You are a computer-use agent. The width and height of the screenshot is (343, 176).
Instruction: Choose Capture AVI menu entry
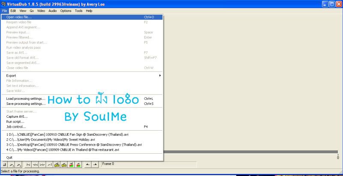pos(82,116)
